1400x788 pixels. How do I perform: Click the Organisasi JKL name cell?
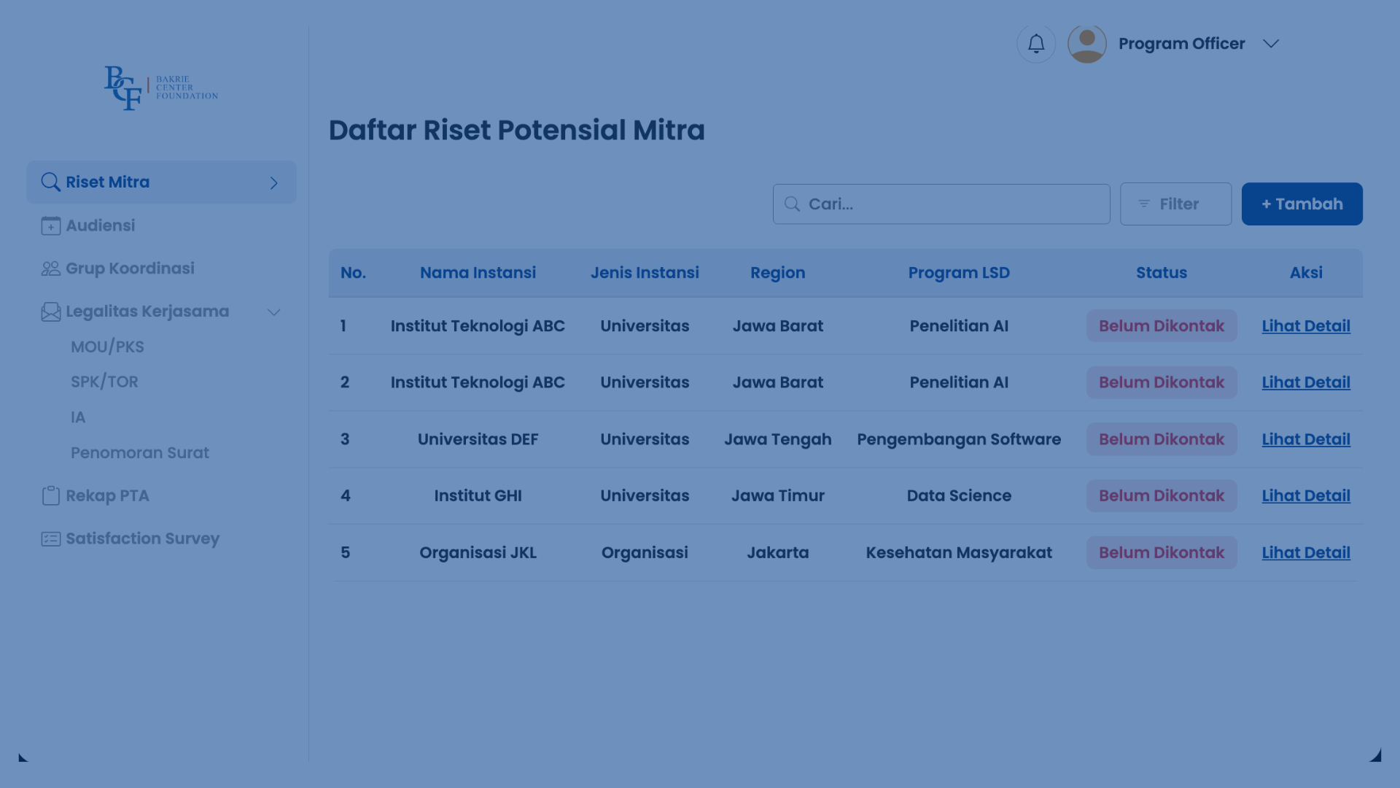[478, 552]
